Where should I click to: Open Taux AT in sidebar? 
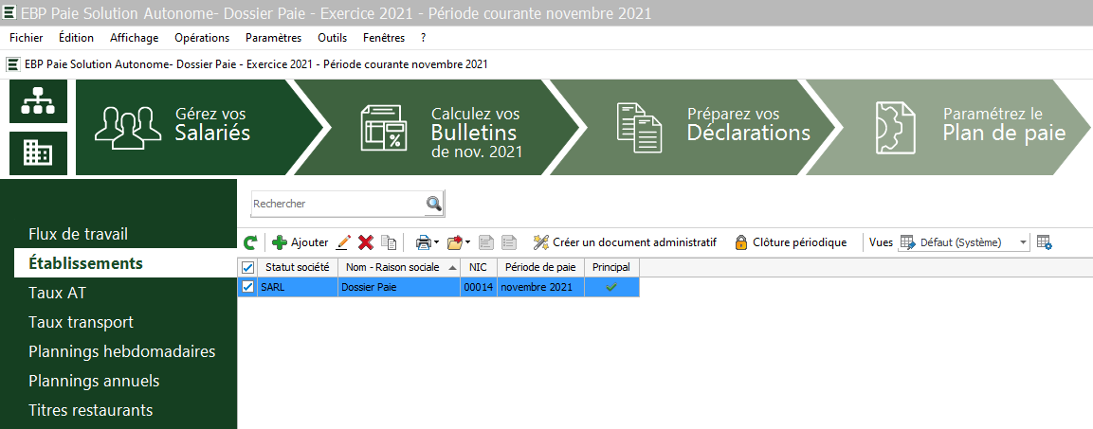click(x=58, y=294)
